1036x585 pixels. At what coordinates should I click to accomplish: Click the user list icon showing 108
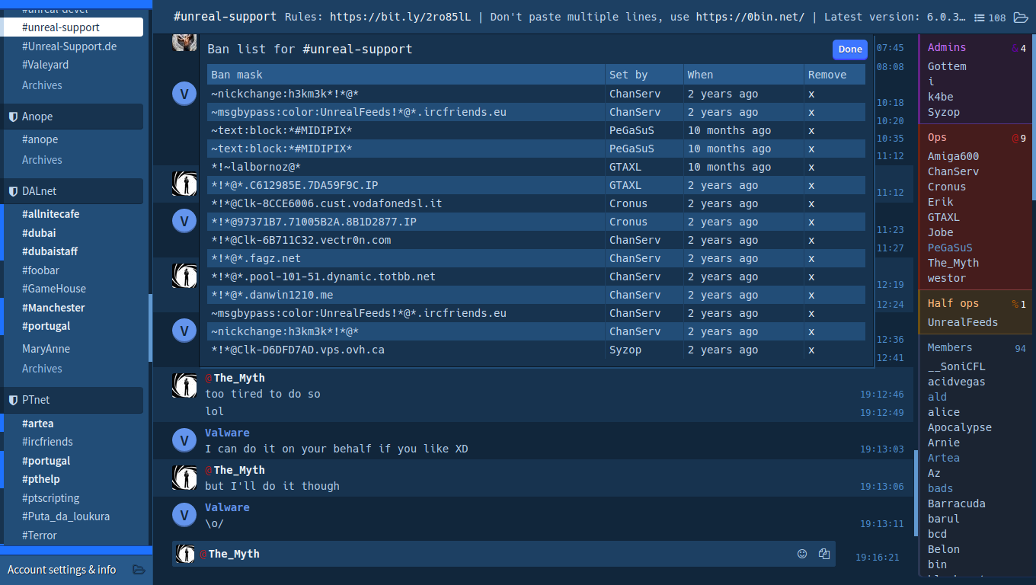coord(990,18)
